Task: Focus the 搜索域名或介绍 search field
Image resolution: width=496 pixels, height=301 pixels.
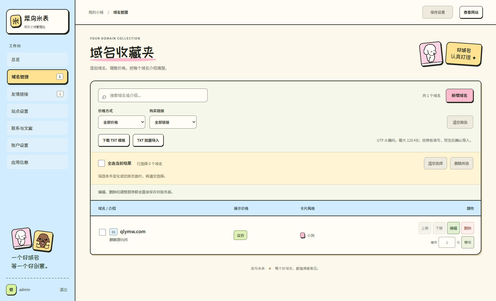Action: pyautogui.click(x=153, y=95)
